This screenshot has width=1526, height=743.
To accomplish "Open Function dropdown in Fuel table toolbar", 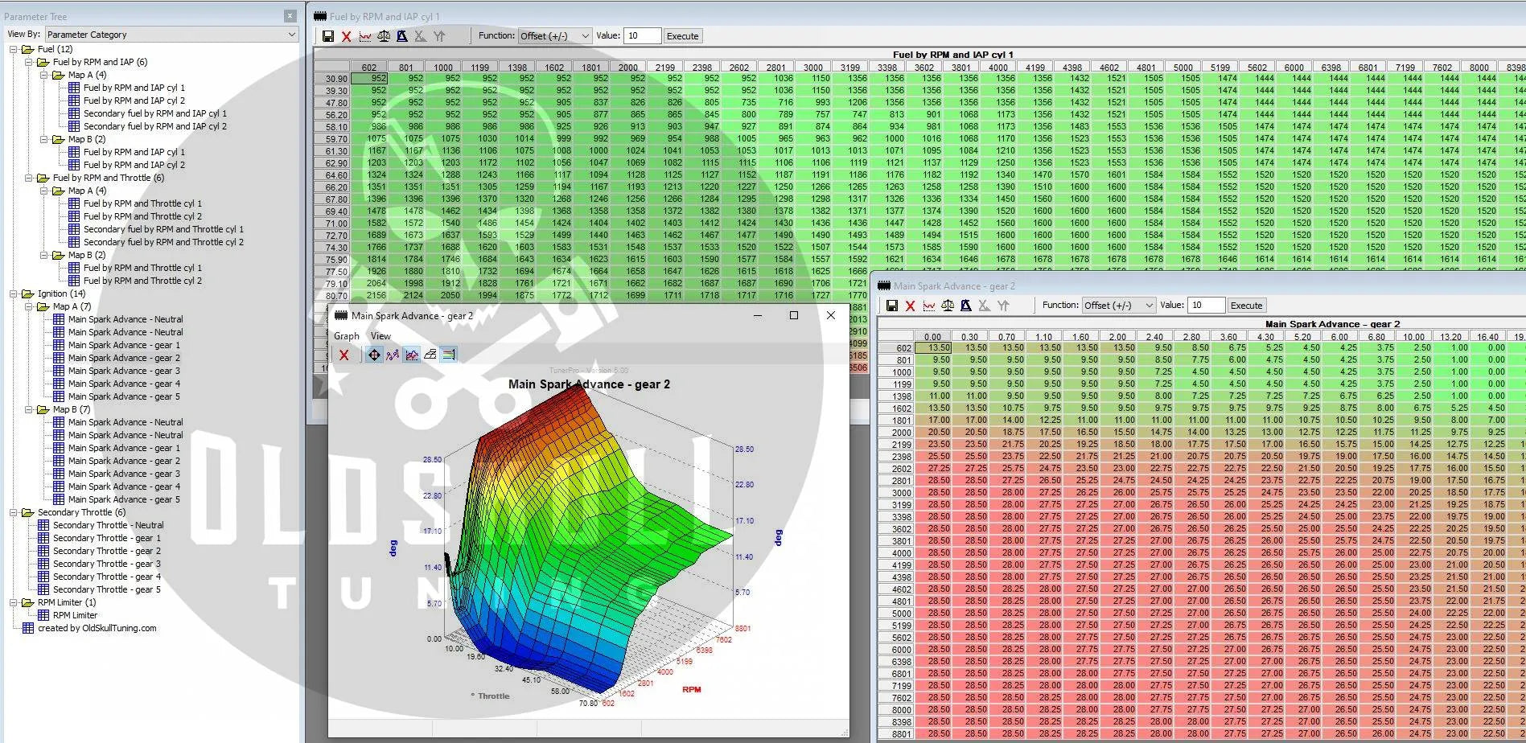I will [x=554, y=36].
